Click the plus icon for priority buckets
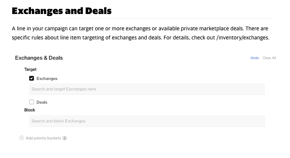290x158 pixels. [22, 138]
